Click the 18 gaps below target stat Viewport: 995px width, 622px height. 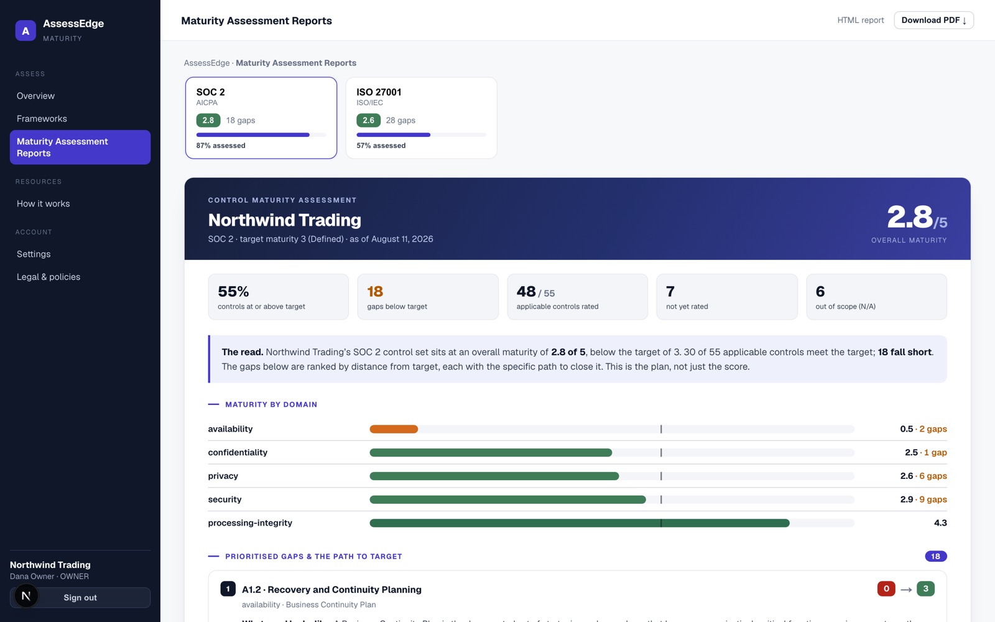tap(428, 297)
